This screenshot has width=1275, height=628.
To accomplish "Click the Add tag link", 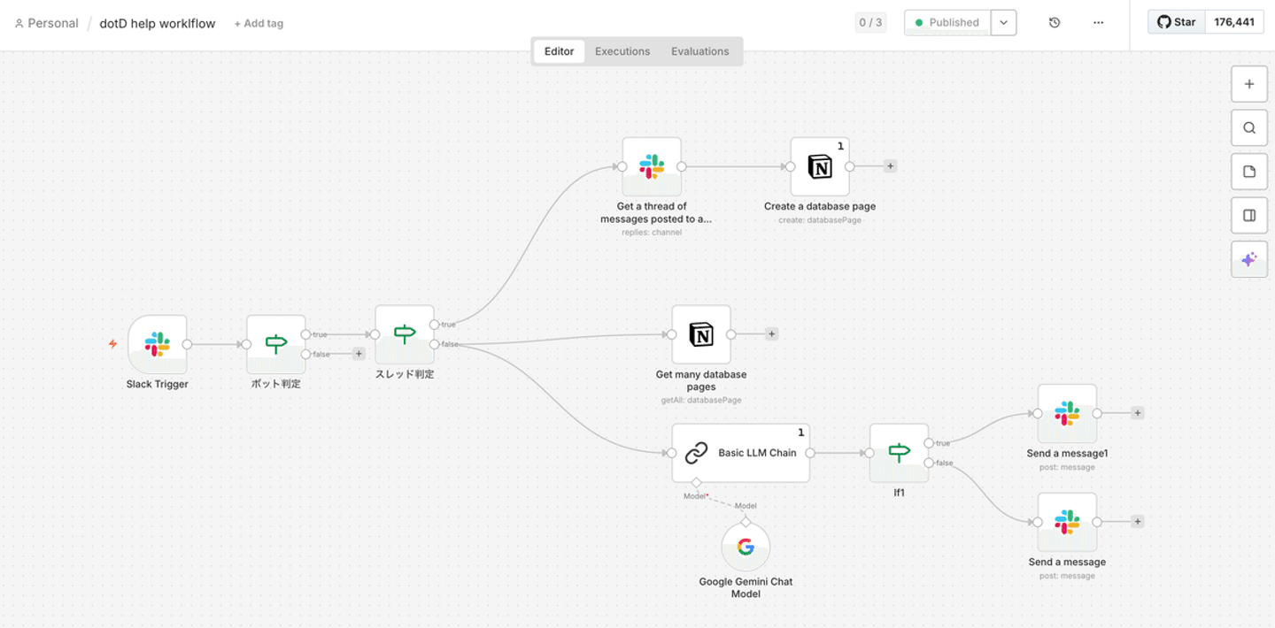I will click(259, 24).
